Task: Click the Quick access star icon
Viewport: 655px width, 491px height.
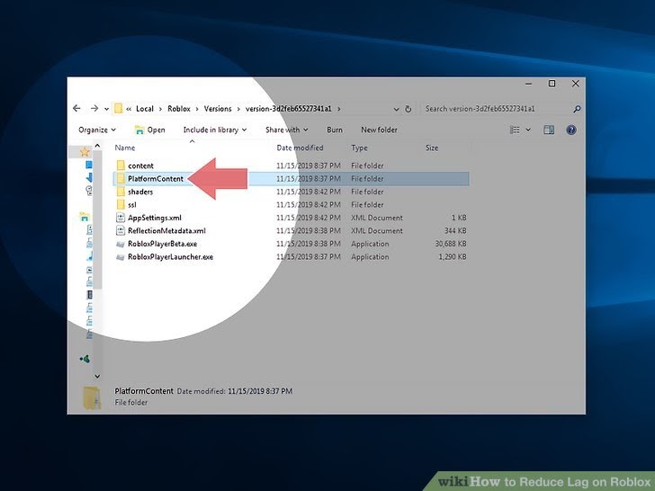Action: coord(85,152)
